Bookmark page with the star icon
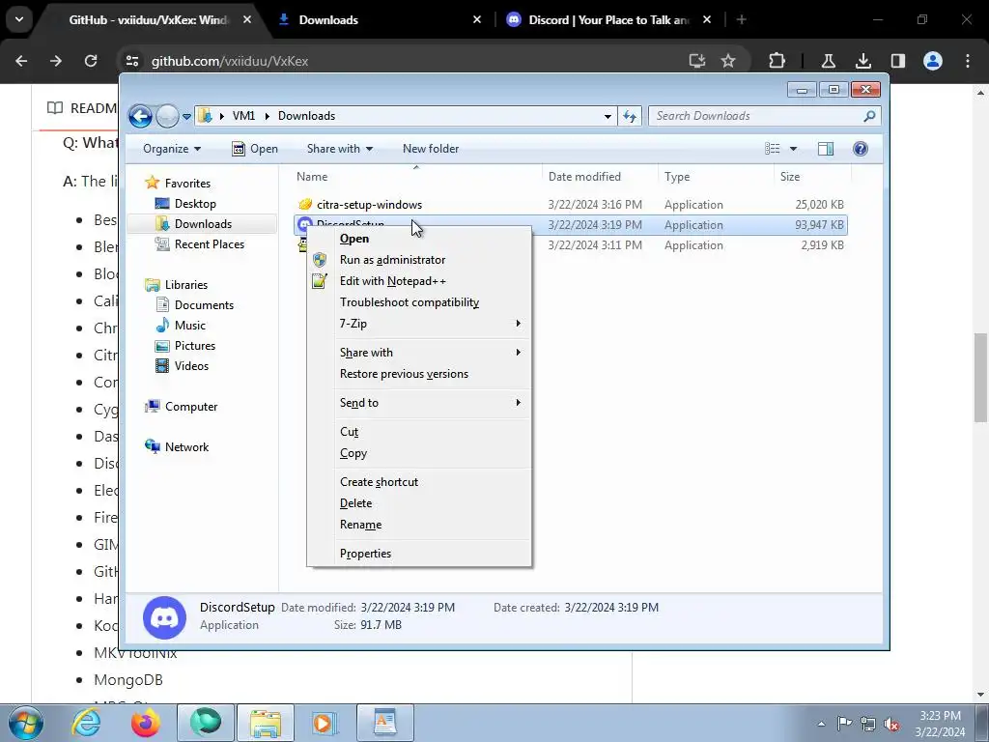 (x=728, y=61)
